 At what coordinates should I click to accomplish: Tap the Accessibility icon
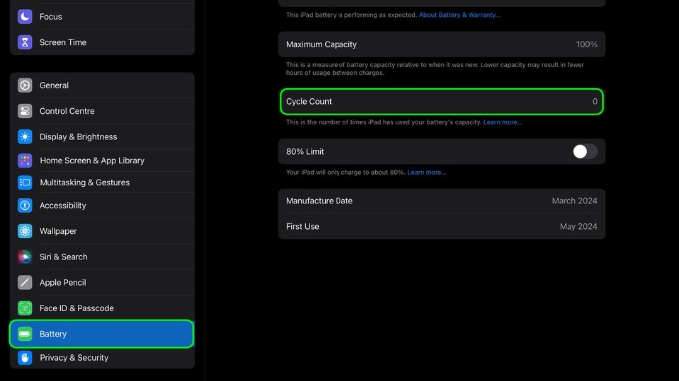click(x=25, y=205)
